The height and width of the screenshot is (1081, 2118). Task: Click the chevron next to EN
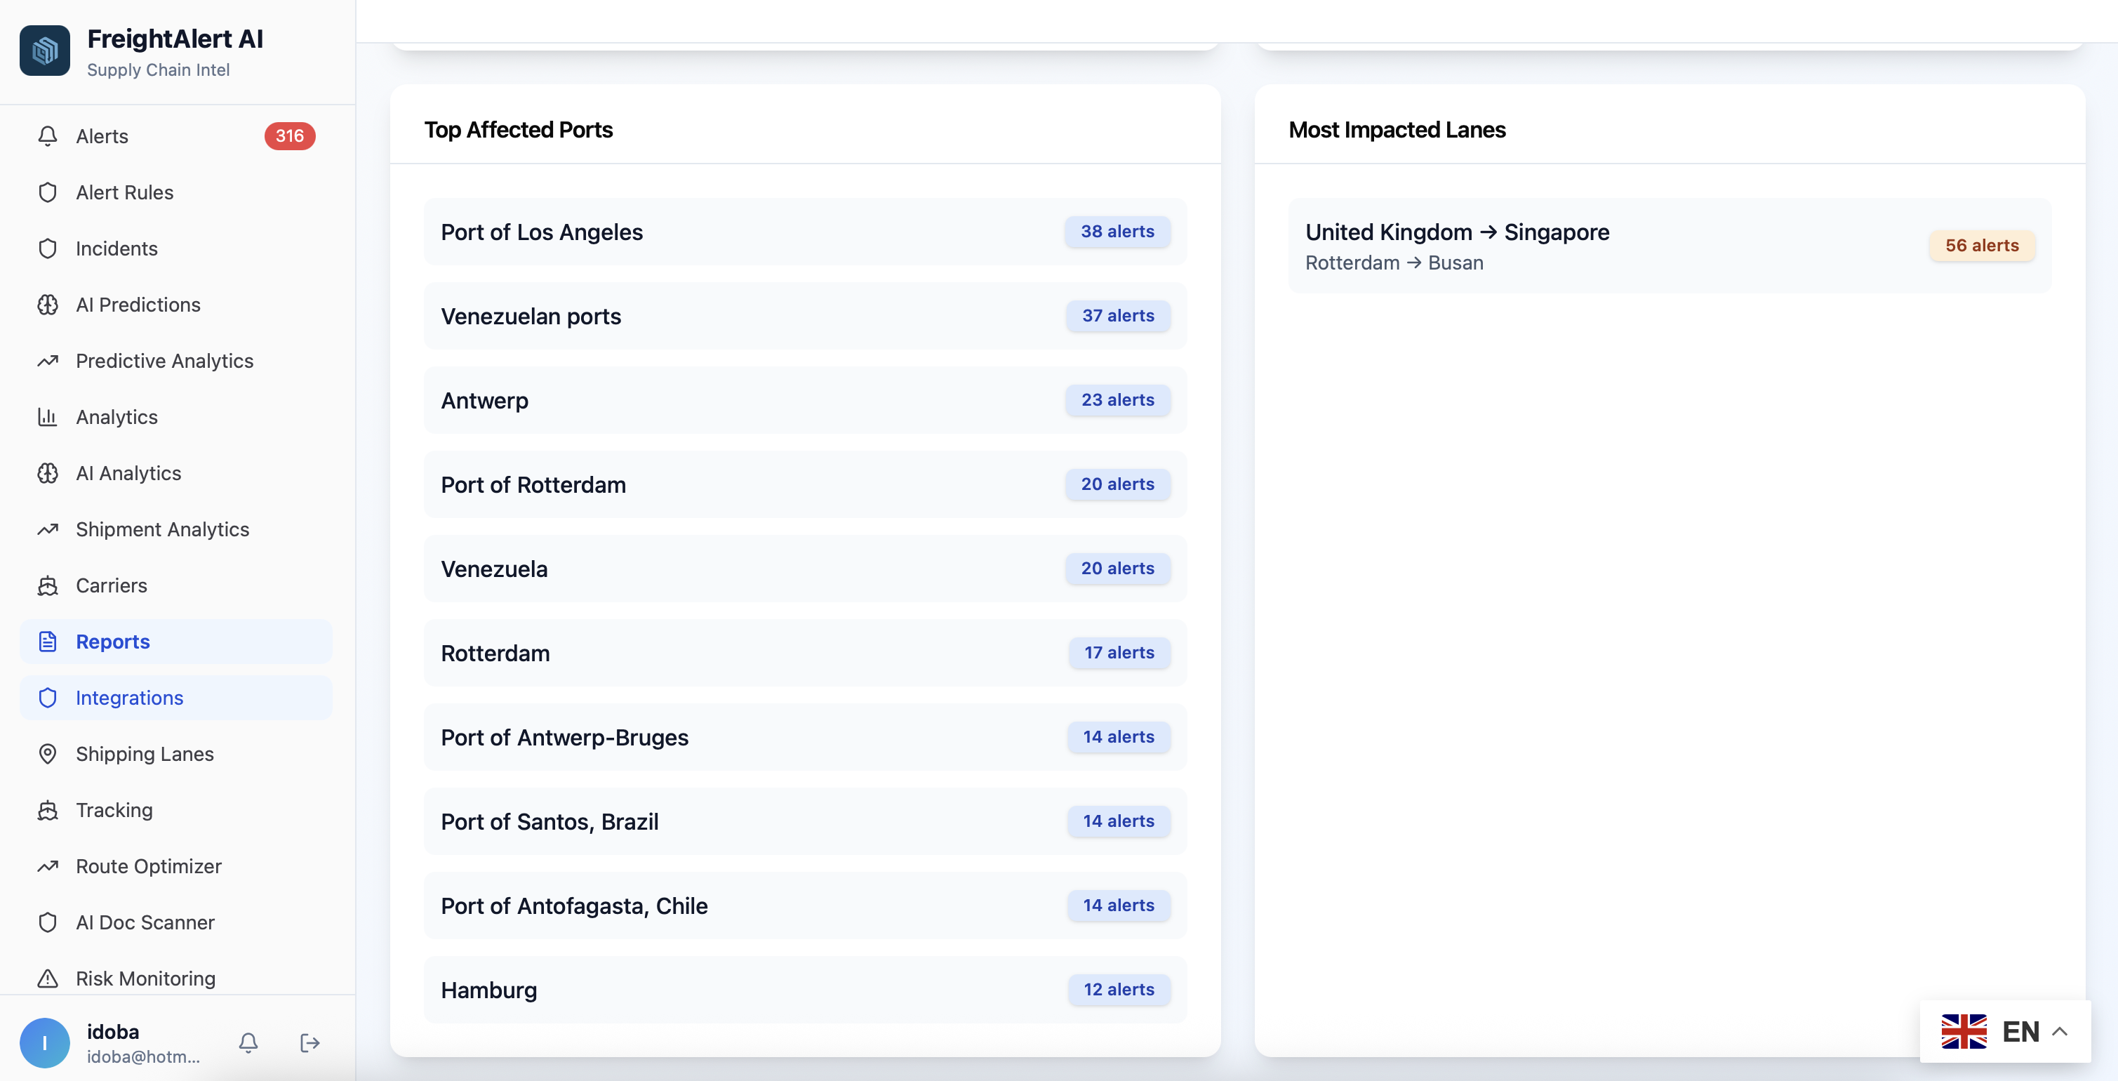(2060, 1032)
